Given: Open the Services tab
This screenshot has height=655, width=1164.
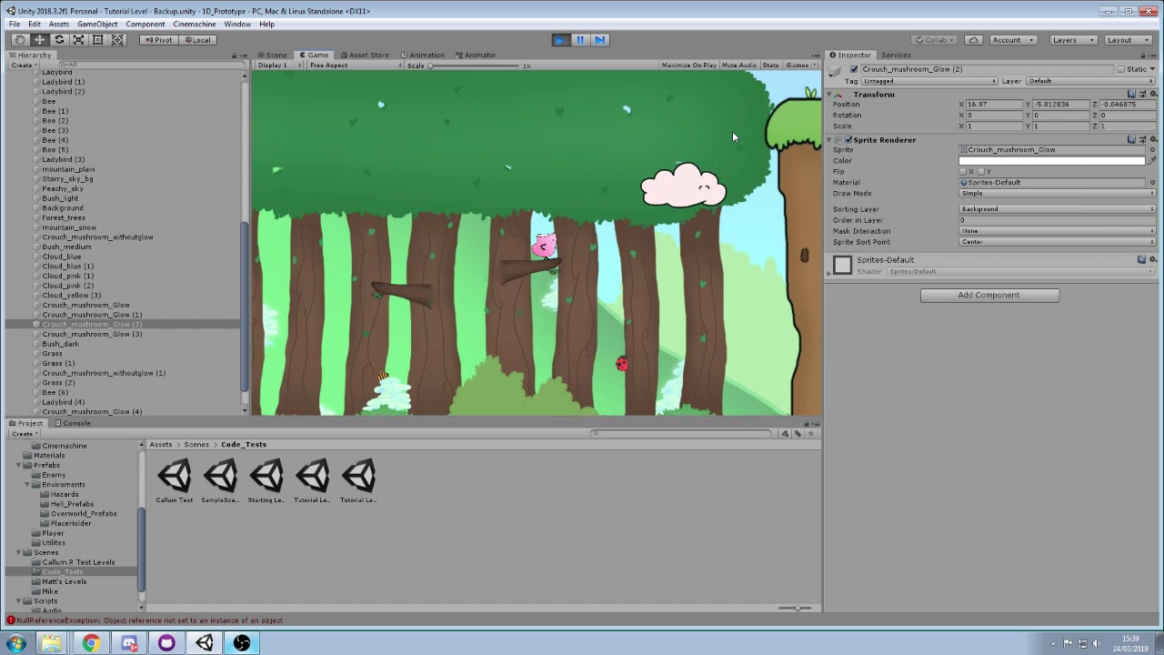Looking at the screenshot, I should 896,55.
